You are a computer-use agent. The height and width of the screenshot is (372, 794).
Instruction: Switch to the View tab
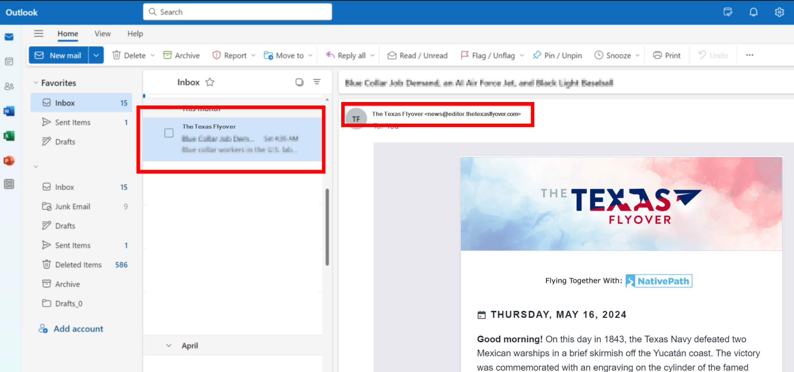(103, 34)
